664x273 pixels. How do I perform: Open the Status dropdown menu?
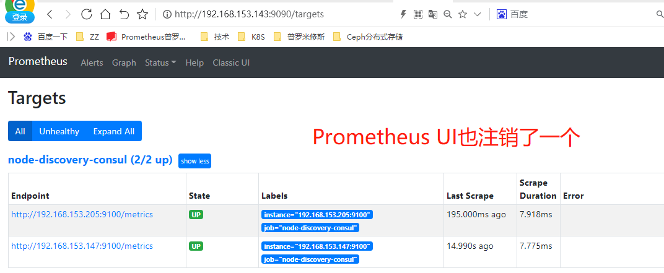[160, 63]
